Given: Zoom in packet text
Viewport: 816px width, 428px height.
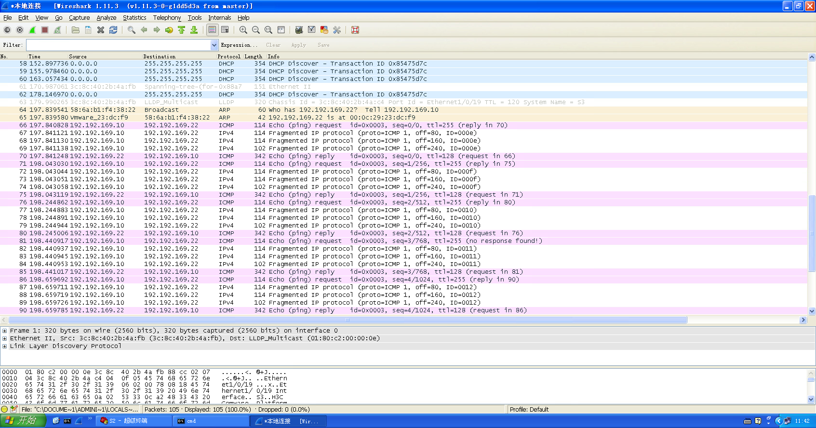Looking at the screenshot, I should [x=243, y=30].
